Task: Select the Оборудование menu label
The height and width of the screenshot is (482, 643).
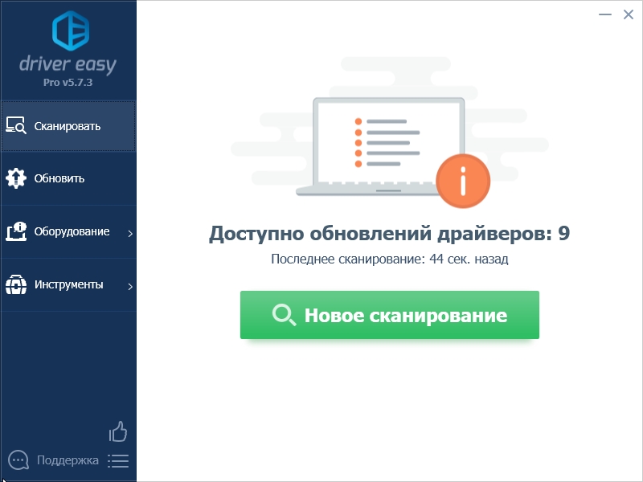Action: (x=72, y=231)
